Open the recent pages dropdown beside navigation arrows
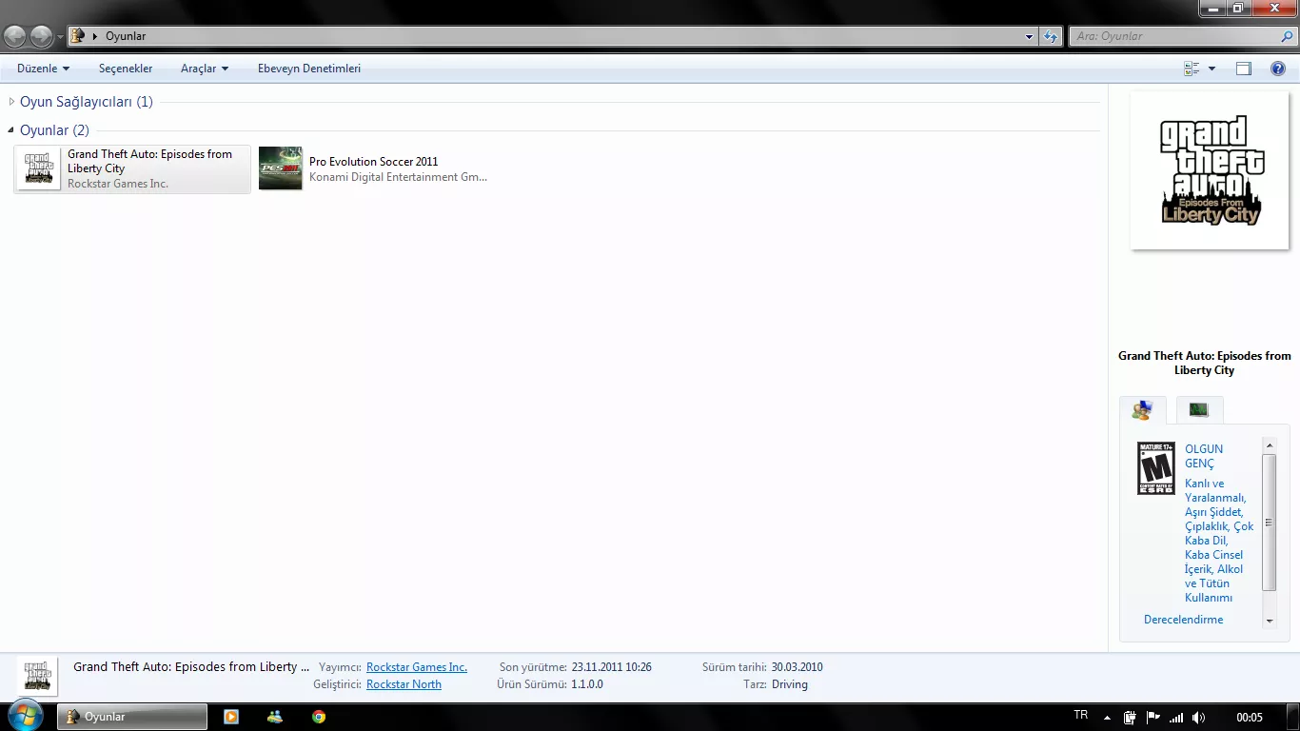The width and height of the screenshot is (1300, 731). click(x=61, y=36)
